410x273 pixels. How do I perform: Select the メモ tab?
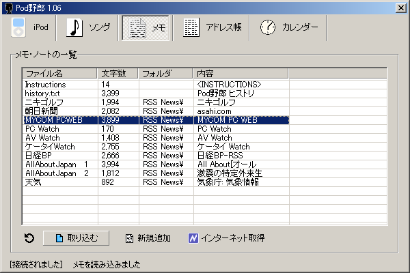tap(146, 28)
